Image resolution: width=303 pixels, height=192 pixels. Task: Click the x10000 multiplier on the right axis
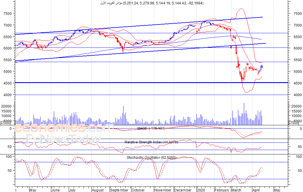[293, 123]
